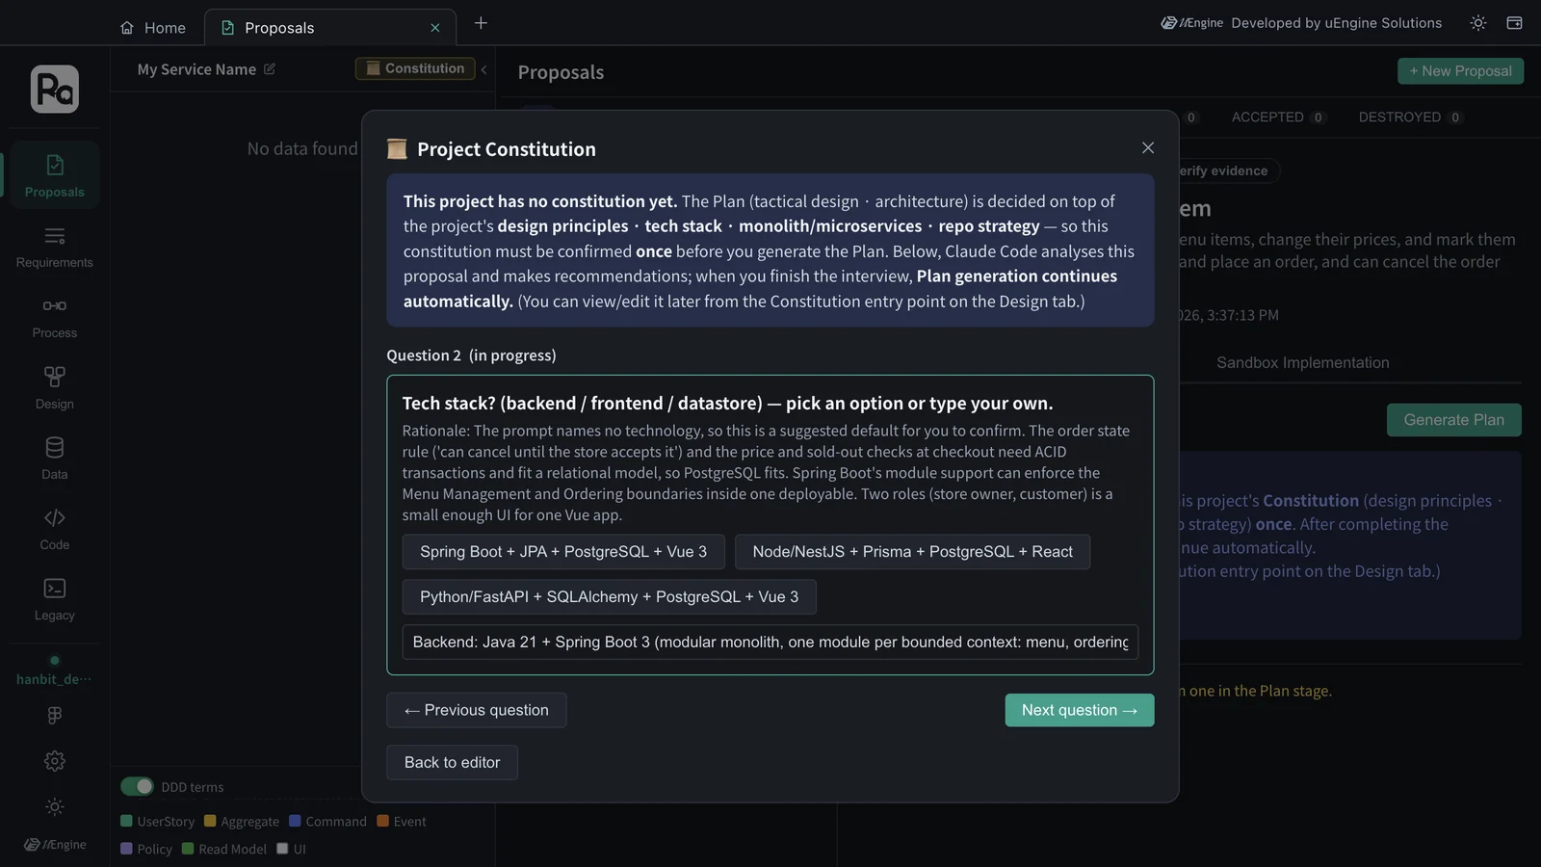Viewport: 1541px width, 867px height.
Task: Open the Design sidebar section
Action: (55, 388)
